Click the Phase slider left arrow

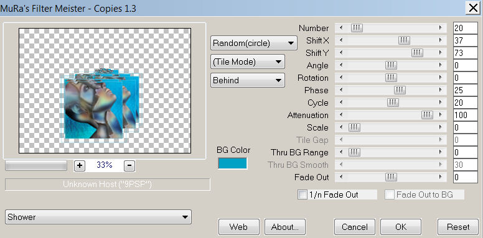340,90
